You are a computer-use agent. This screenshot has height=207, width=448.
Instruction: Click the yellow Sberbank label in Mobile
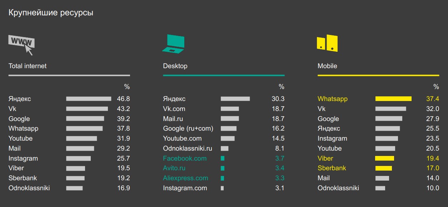coord(332,168)
